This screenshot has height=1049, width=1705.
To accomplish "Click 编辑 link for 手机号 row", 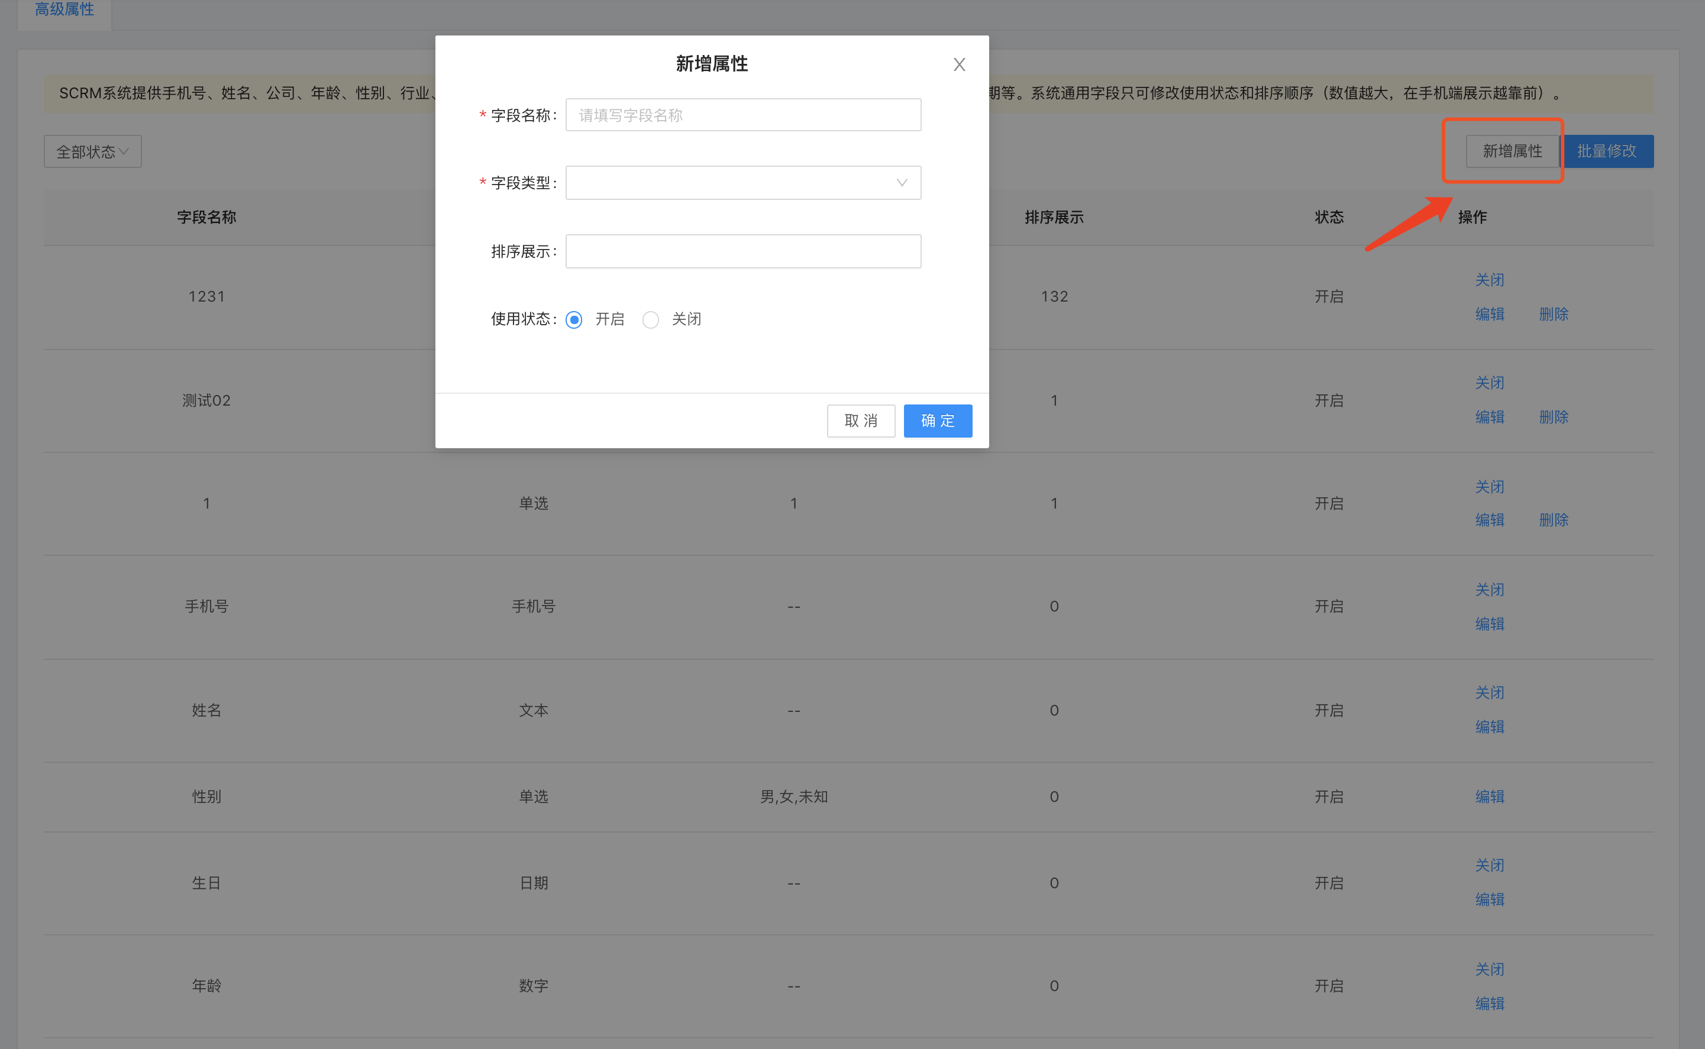I will coord(1489,624).
